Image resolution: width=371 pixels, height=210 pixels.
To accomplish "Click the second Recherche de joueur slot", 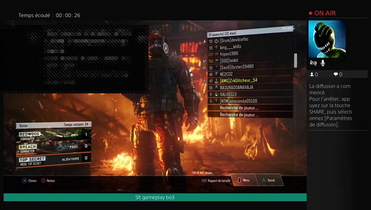I will (x=250, y=115).
